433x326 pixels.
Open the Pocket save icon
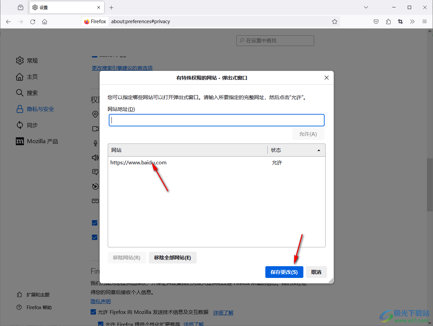click(x=376, y=22)
